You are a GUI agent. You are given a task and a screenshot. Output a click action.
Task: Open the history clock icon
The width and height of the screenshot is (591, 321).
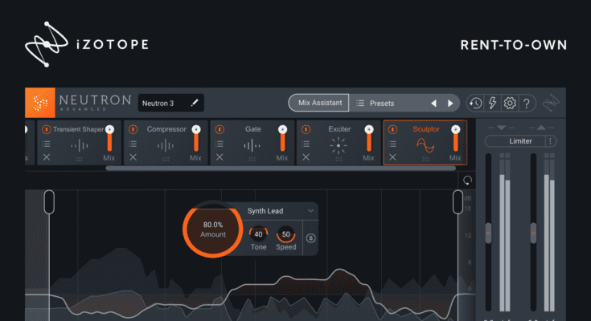(475, 104)
